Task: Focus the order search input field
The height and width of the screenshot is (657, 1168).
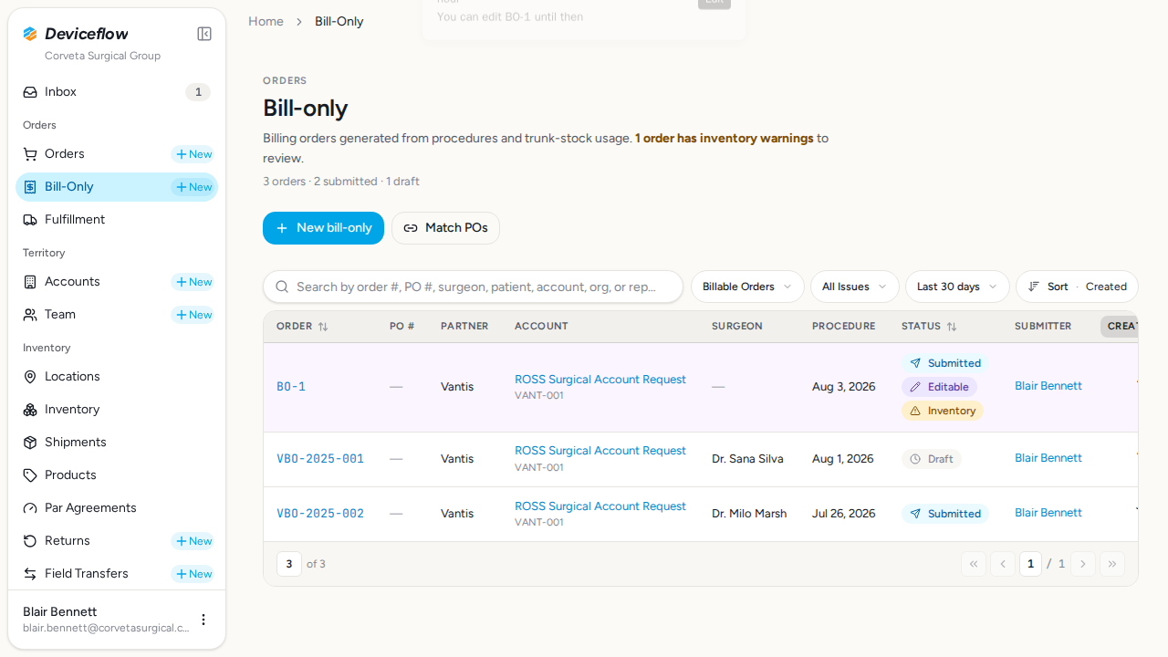Action: click(x=473, y=287)
